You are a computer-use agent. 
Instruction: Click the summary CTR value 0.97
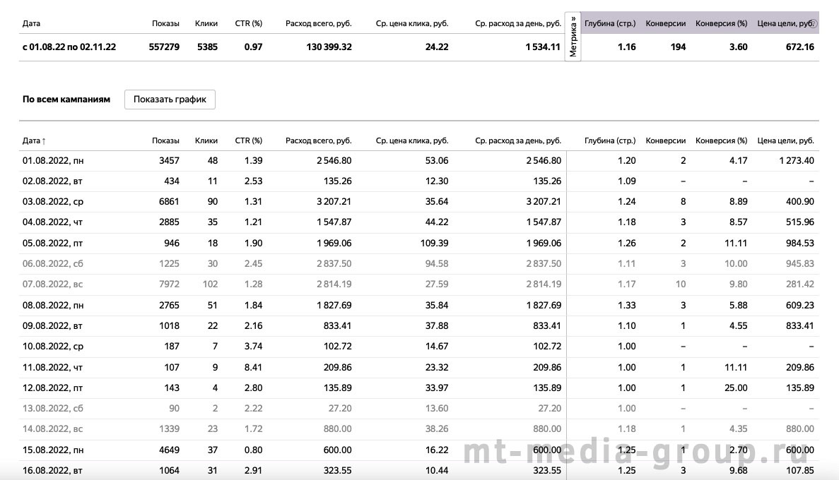coord(253,47)
